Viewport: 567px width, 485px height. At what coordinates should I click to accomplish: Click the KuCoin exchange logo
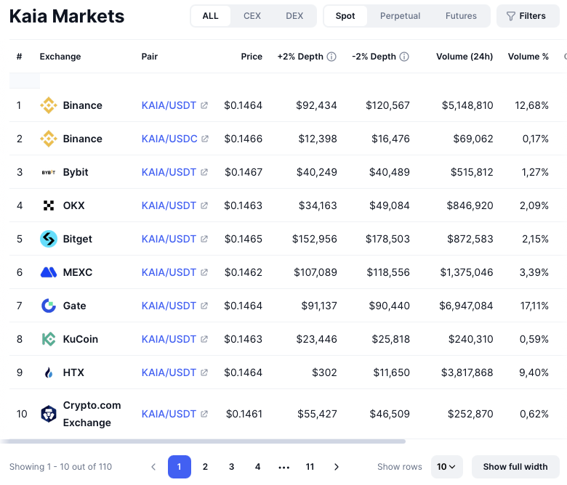49,339
